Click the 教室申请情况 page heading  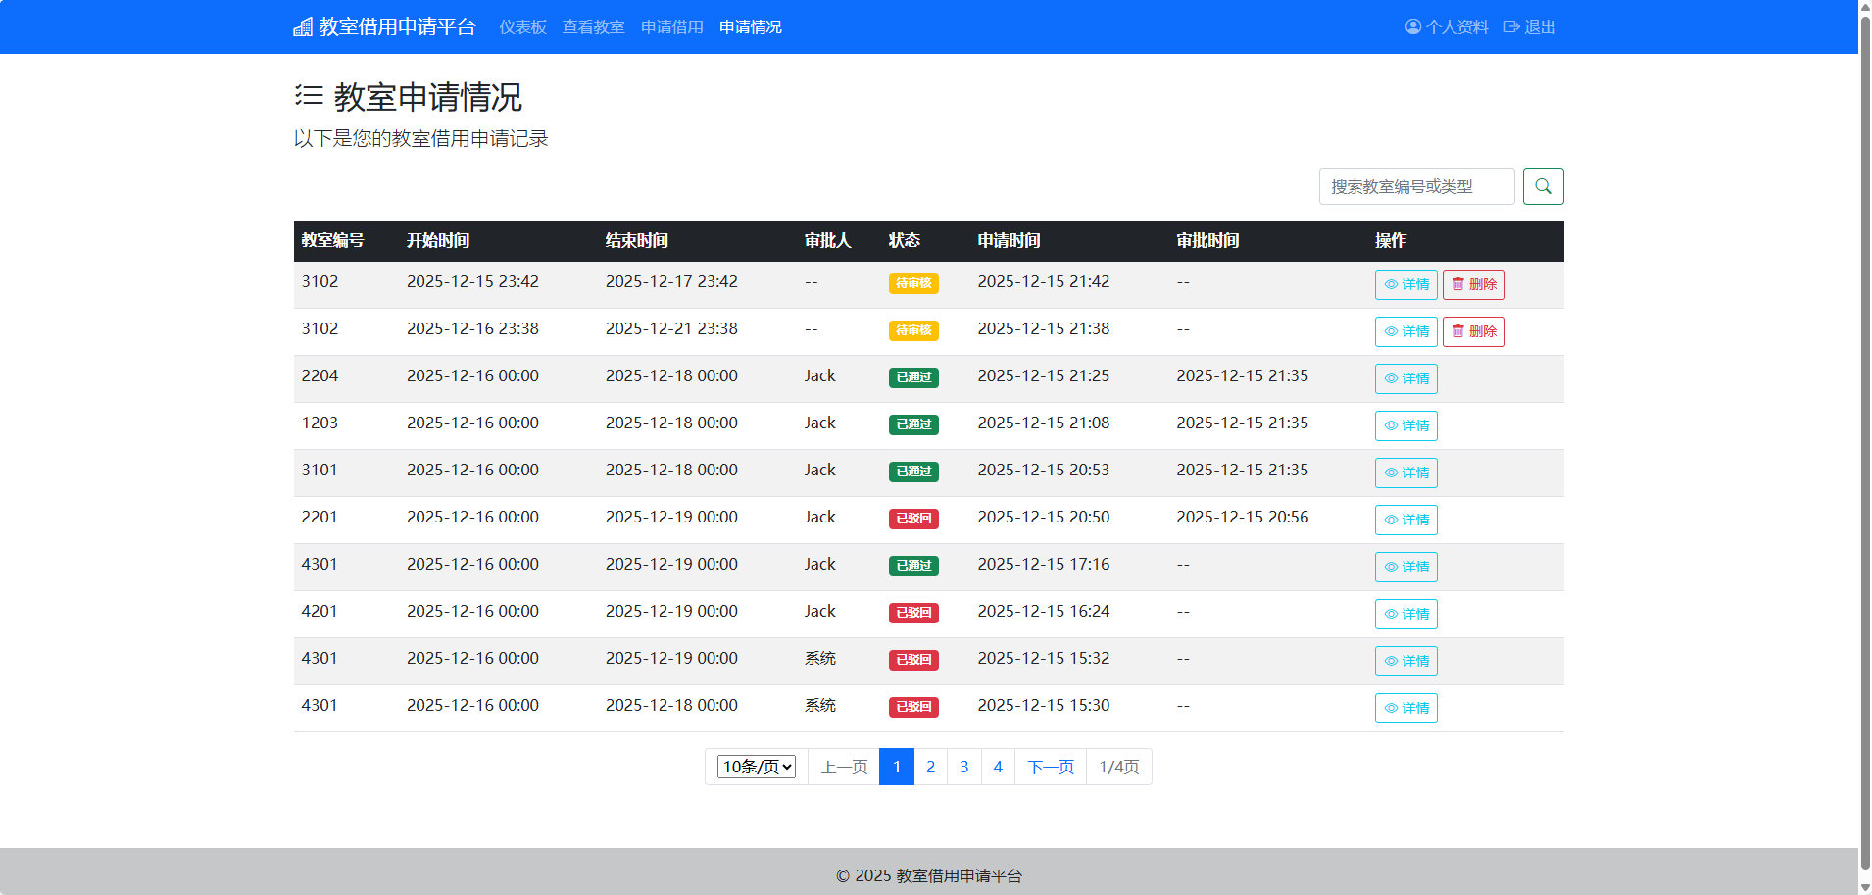pos(428,97)
